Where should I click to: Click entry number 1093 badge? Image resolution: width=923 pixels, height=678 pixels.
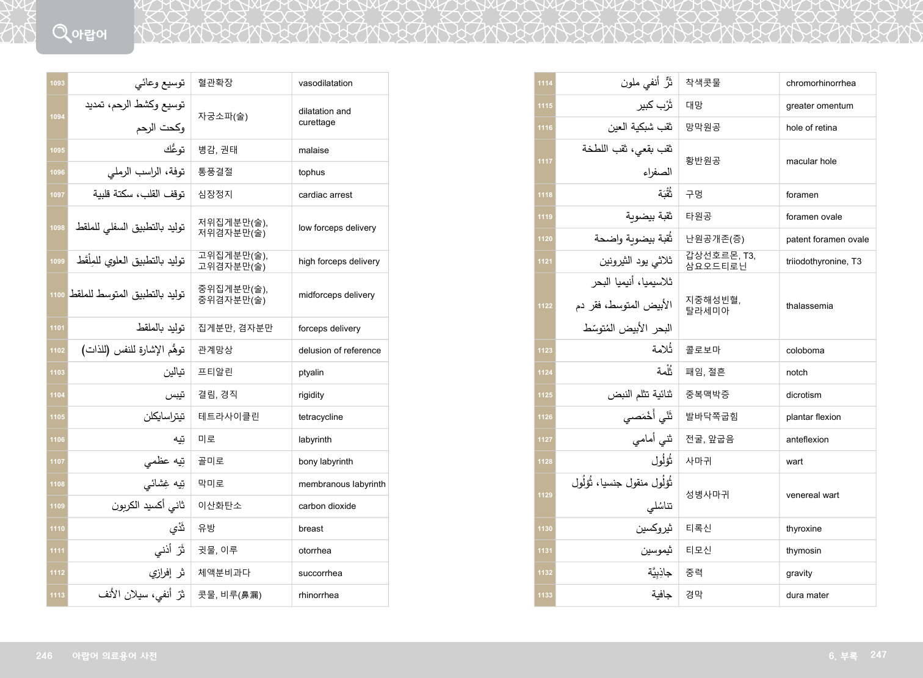57,83
